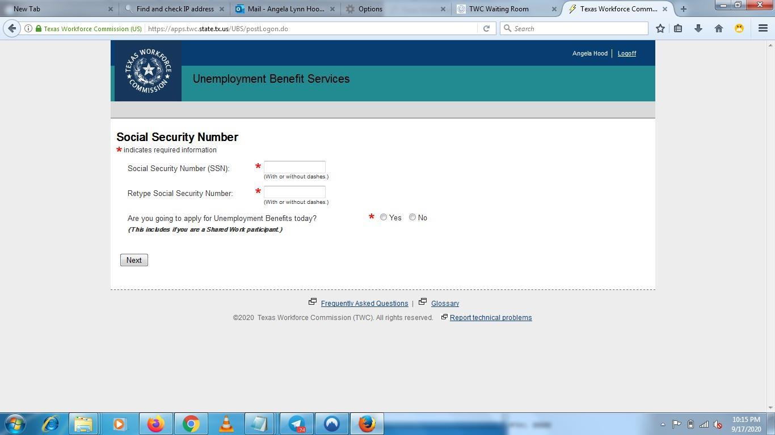The width and height of the screenshot is (775, 435).
Task: Click the page scrollbar down arrow
Action: tap(770, 407)
